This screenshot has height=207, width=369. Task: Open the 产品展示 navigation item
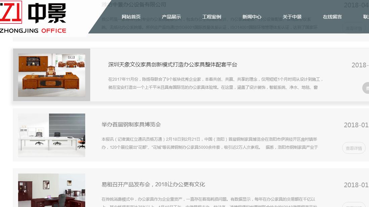(171, 16)
